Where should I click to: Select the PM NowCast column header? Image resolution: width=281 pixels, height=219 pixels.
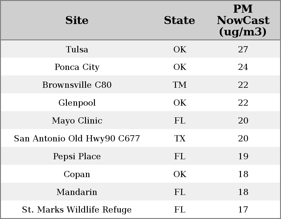243,20
